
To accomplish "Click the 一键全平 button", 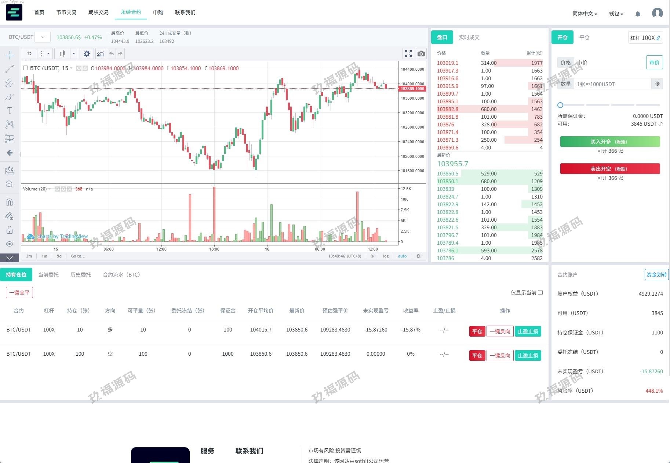I will (19, 292).
